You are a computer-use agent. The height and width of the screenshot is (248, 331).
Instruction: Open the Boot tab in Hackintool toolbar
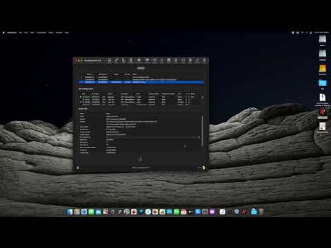(x=123, y=61)
